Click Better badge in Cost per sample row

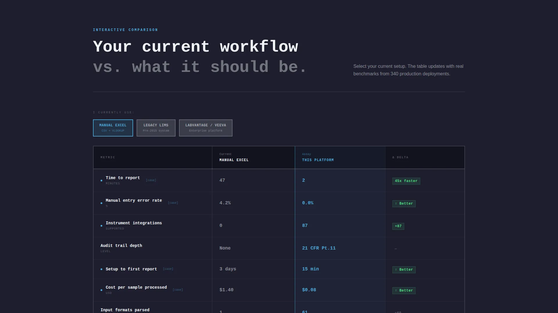[x=404, y=291]
